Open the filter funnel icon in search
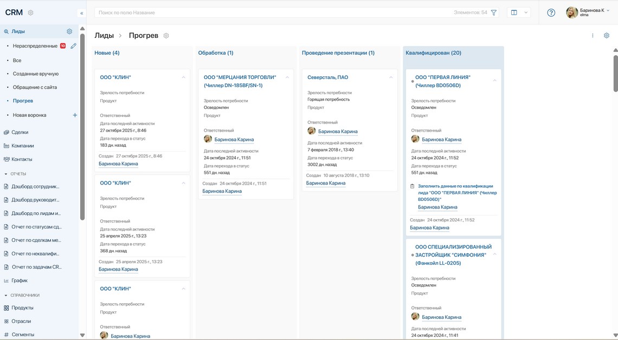 [493, 12]
